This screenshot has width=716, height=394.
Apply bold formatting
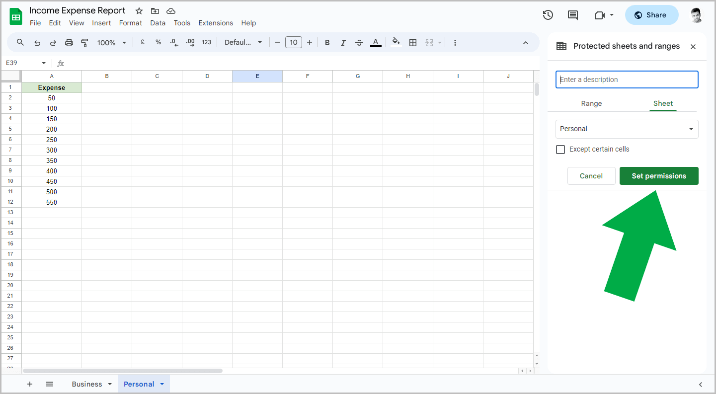coord(327,43)
